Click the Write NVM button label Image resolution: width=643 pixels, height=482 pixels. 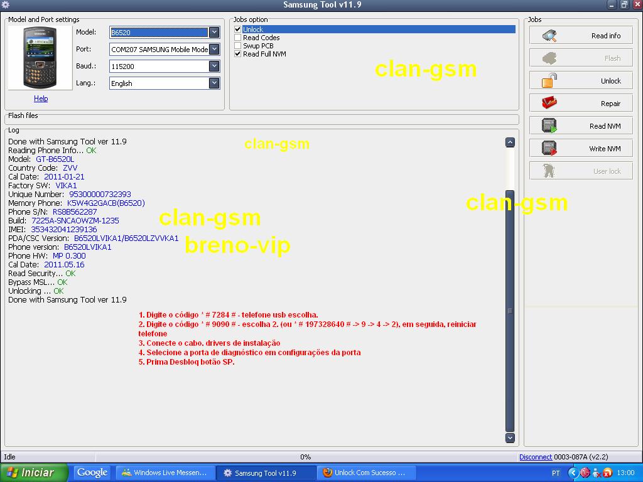pos(605,148)
